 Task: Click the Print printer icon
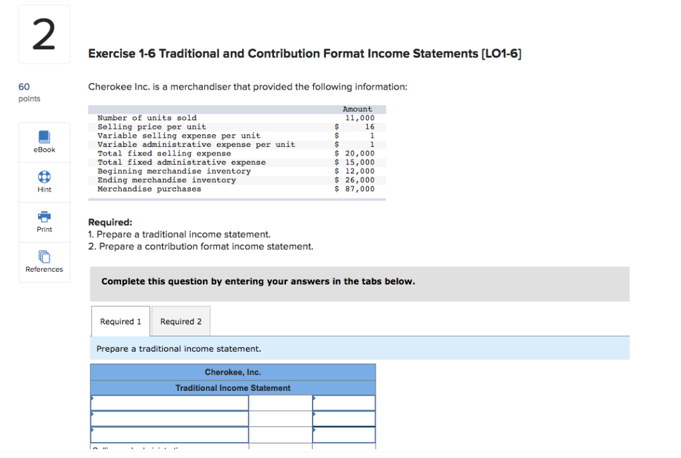(x=45, y=216)
